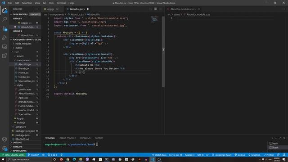
Task: Click Watch Sass in the status bar
Action: pyautogui.click(x=159, y=155)
